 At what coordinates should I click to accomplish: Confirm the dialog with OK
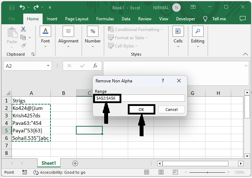pos(141,110)
